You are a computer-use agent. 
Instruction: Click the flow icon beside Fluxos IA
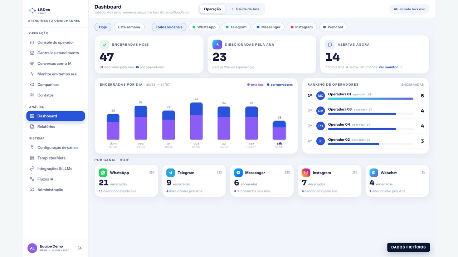click(x=32, y=179)
